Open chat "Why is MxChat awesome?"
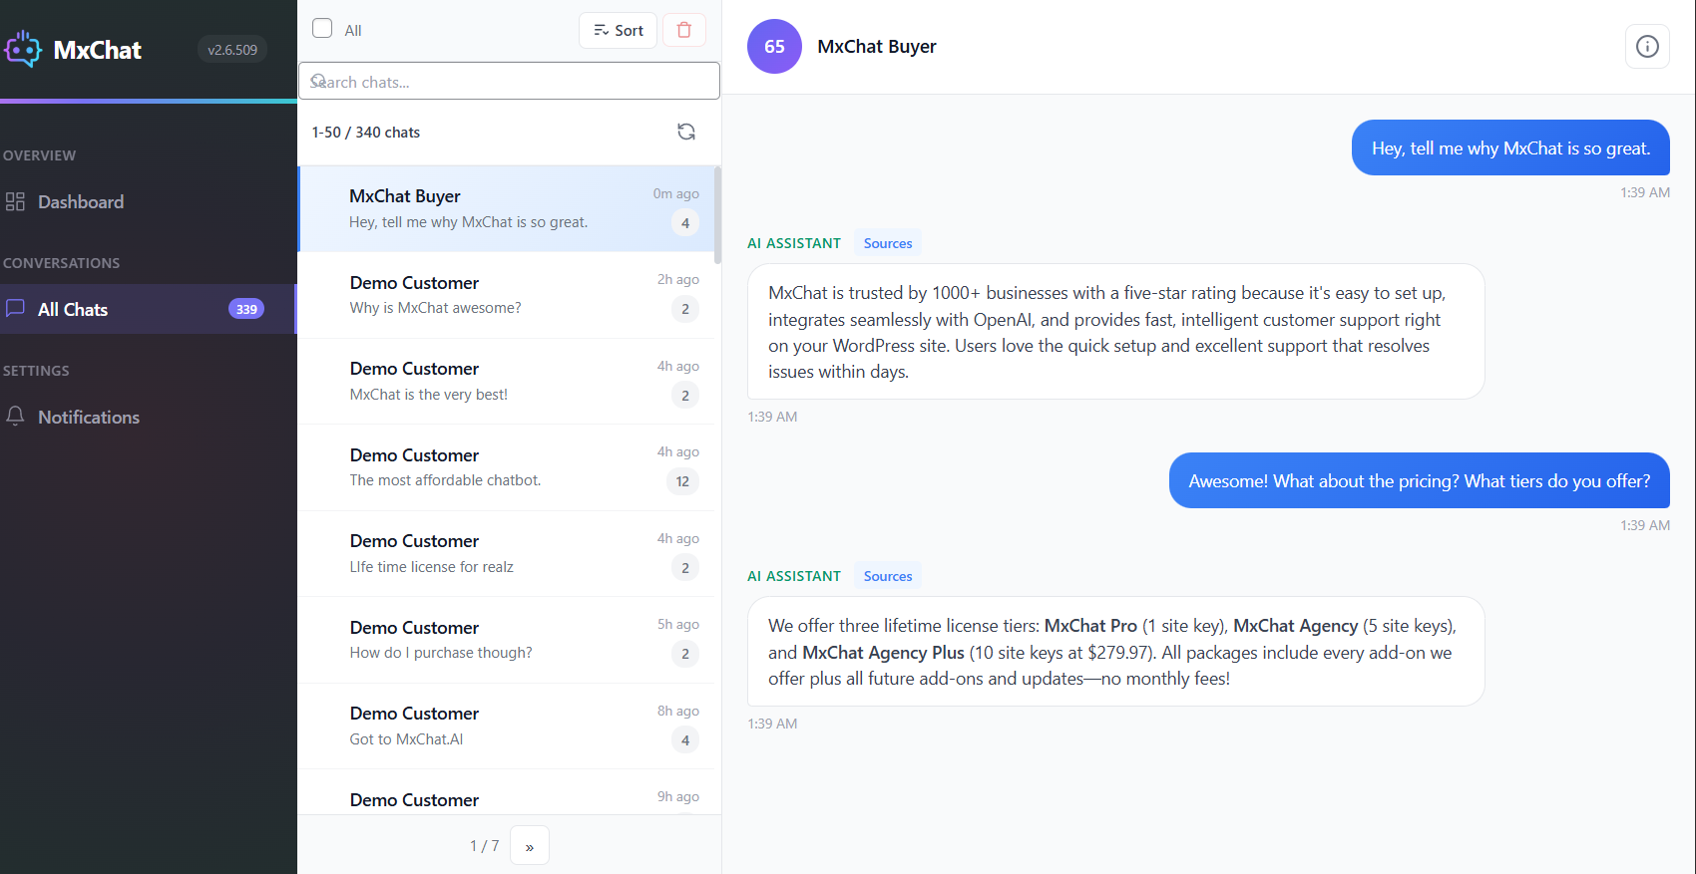Image resolution: width=1696 pixels, height=874 pixels. tap(507, 295)
